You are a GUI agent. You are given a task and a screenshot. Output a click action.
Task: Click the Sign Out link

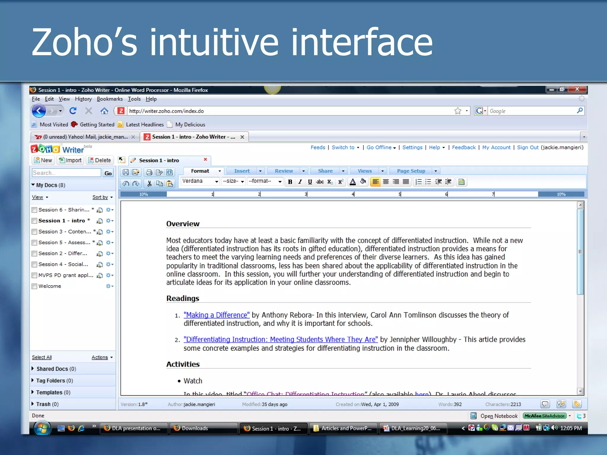[528, 147]
